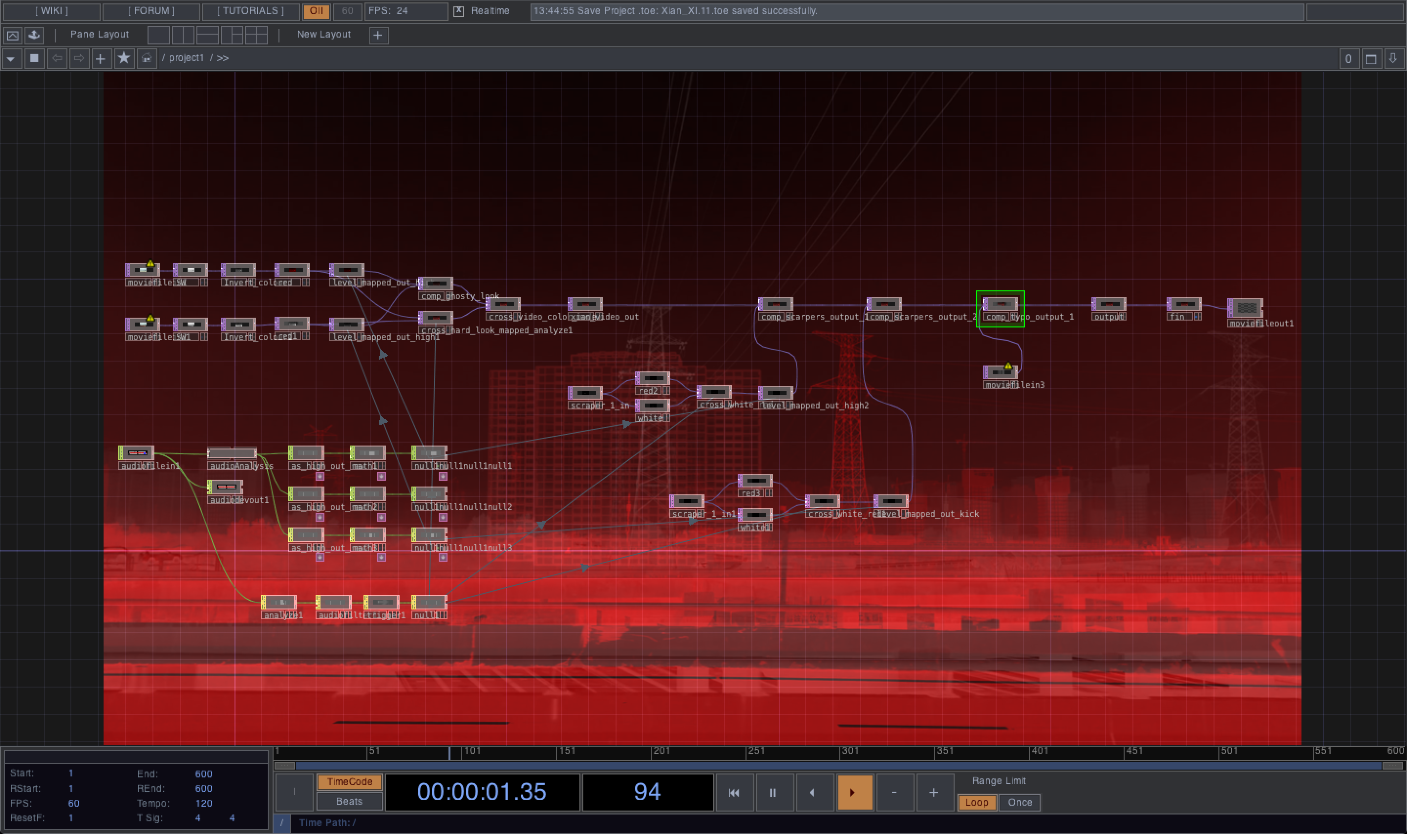Image resolution: width=1407 pixels, height=834 pixels.
Task: Select the horizontal split two-pane layout
Action: coord(207,36)
